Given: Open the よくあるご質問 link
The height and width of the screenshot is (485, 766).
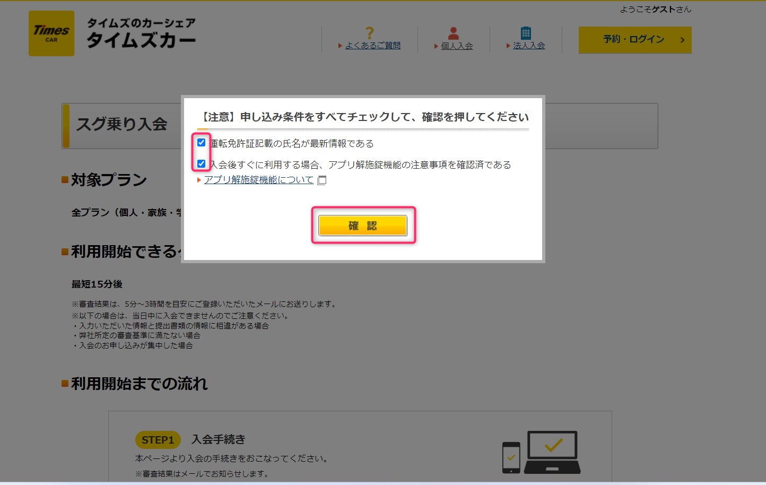Looking at the screenshot, I should coord(373,46).
